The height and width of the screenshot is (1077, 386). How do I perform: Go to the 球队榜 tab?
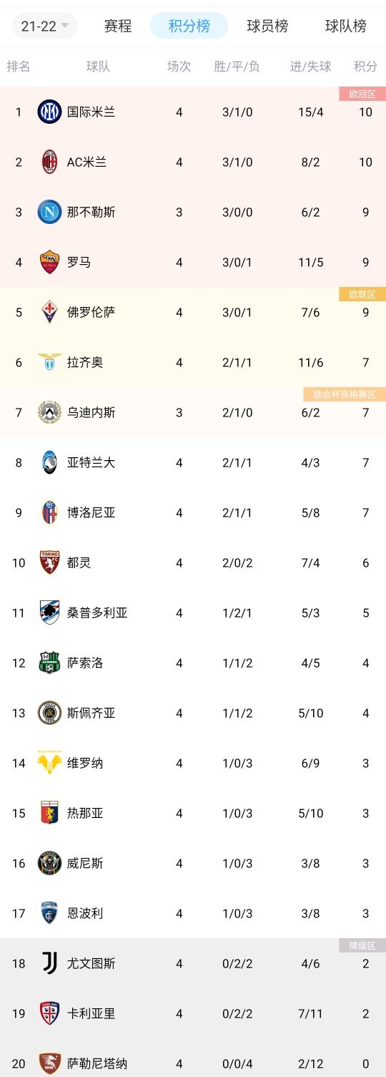(x=346, y=26)
